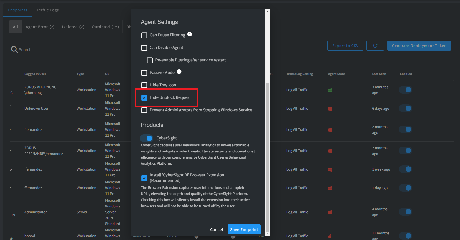Check the Hide Tray Icon option
The image size is (460, 240).
click(x=144, y=85)
